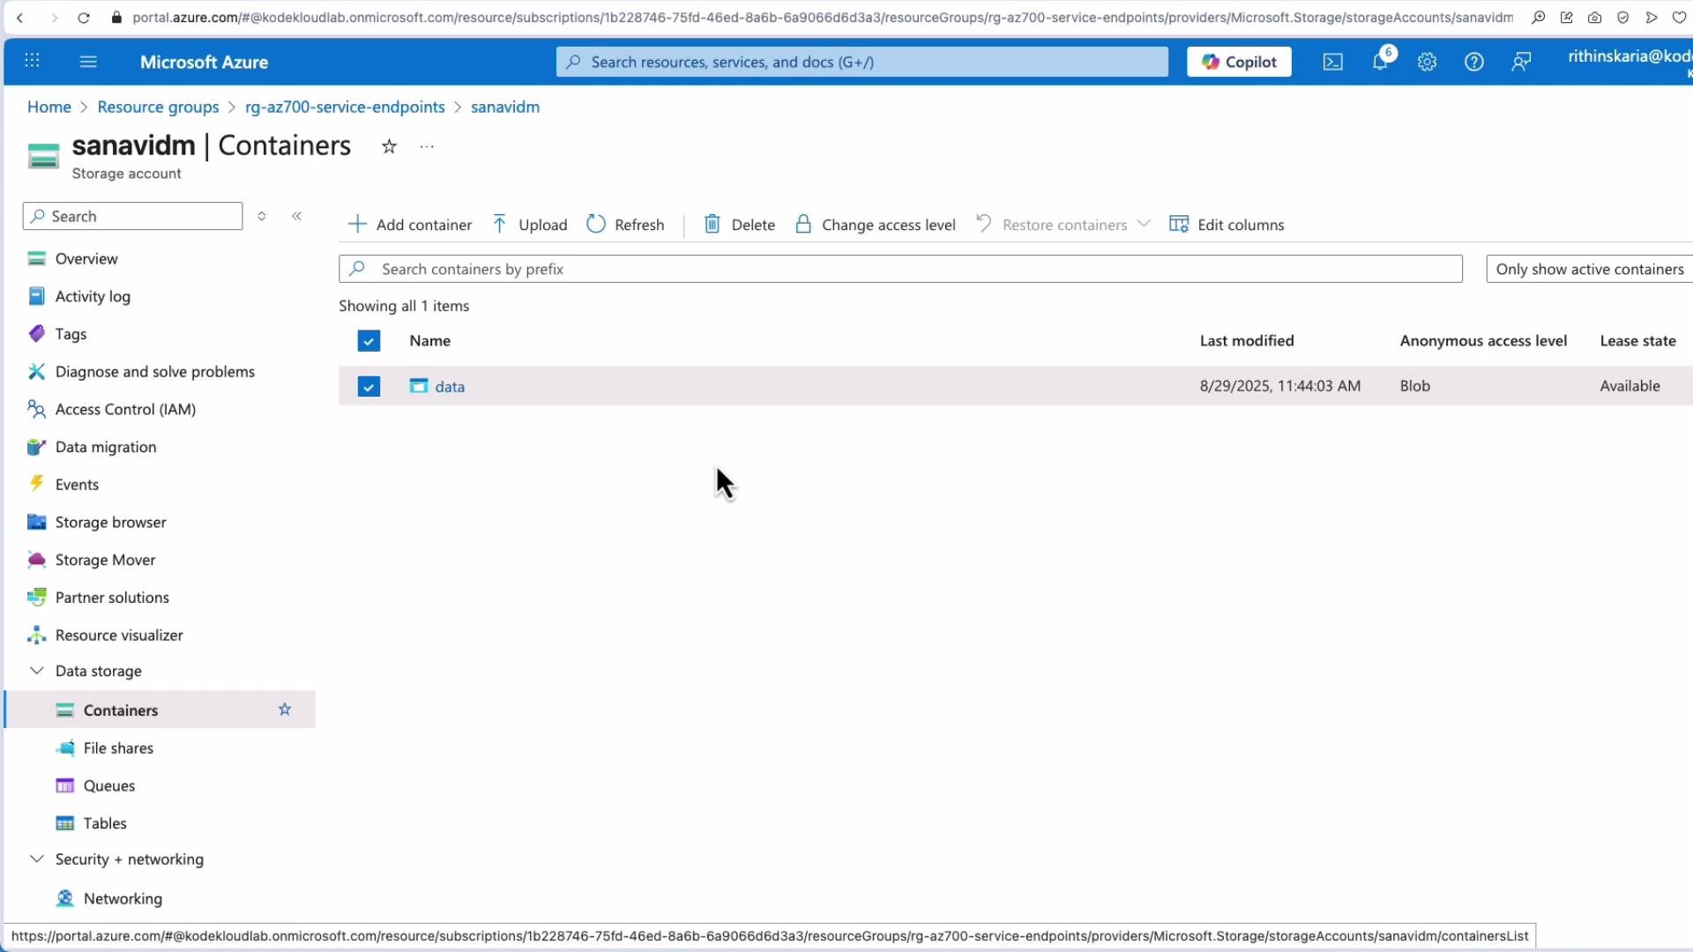Viewport: 1693px width, 952px height.
Task: Toggle Only show active containers
Action: pos(1589,269)
